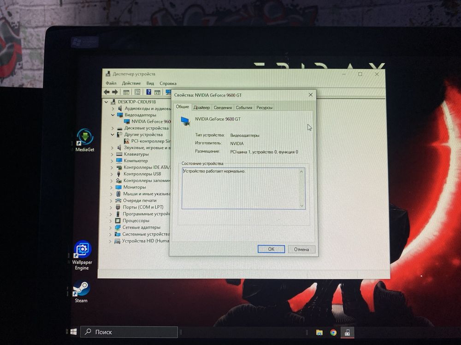Switch to the События tab

click(244, 107)
